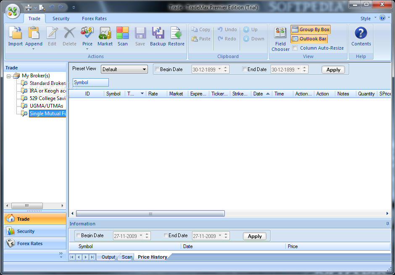Switch to the Security ribbon tab
Viewport: 395px width, 275px height.
[x=61, y=19]
